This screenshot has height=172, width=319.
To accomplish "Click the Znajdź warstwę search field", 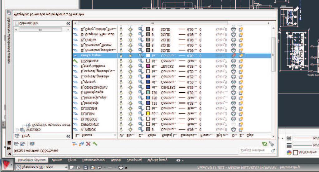I will tap(255, 150).
